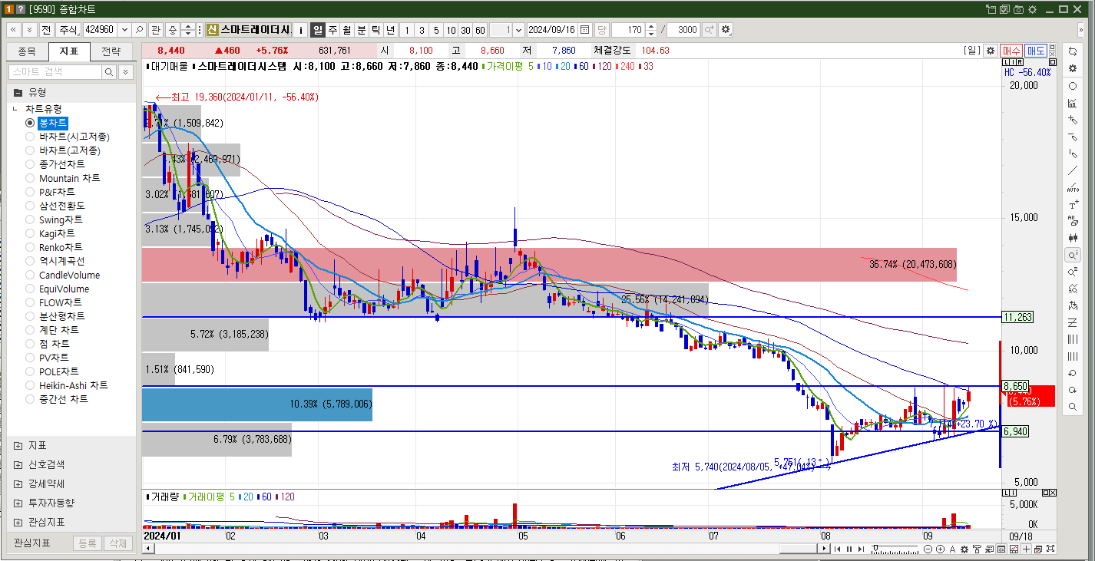Image resolution: width=1095 pixels, height=561 pixels.
Task: Switch to the 전략 tab
Action: [x=111, y=51]
